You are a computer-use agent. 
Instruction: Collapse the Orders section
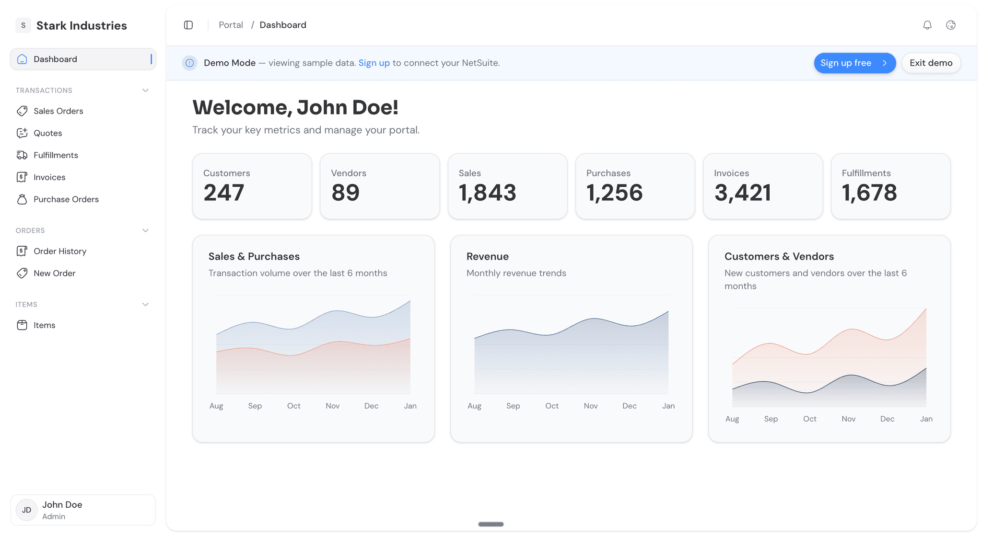tap(145, 230)
